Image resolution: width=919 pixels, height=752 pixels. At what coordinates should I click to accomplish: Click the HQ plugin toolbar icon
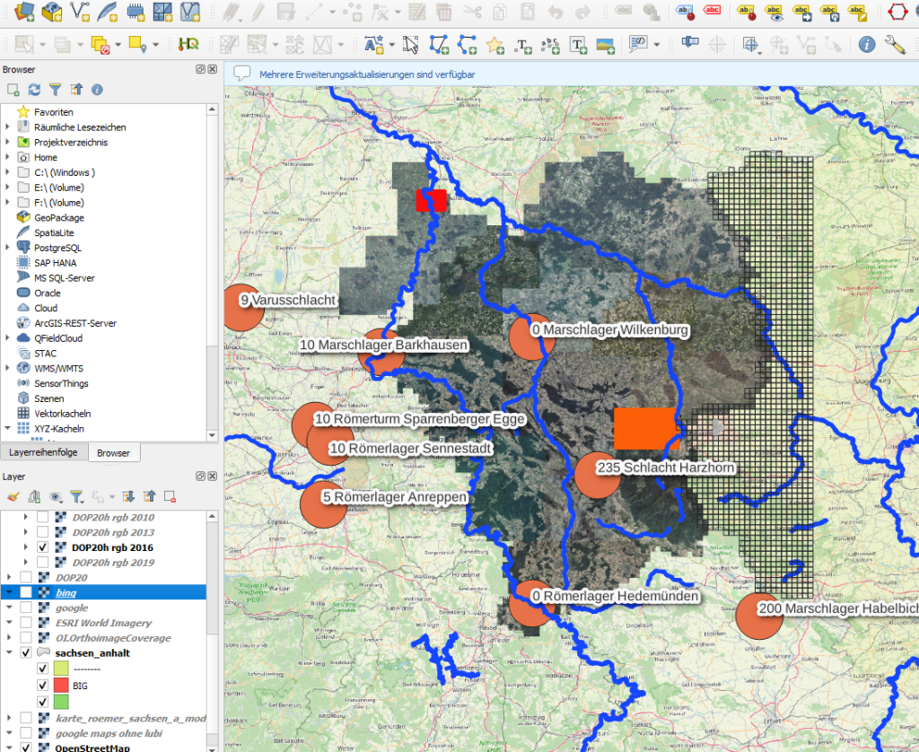188,44
